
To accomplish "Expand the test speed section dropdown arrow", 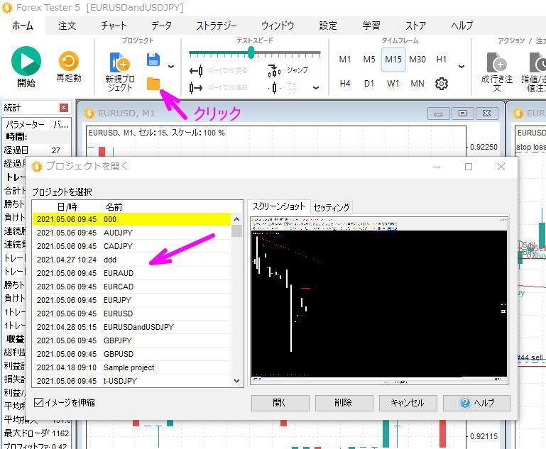I will 316,88.
